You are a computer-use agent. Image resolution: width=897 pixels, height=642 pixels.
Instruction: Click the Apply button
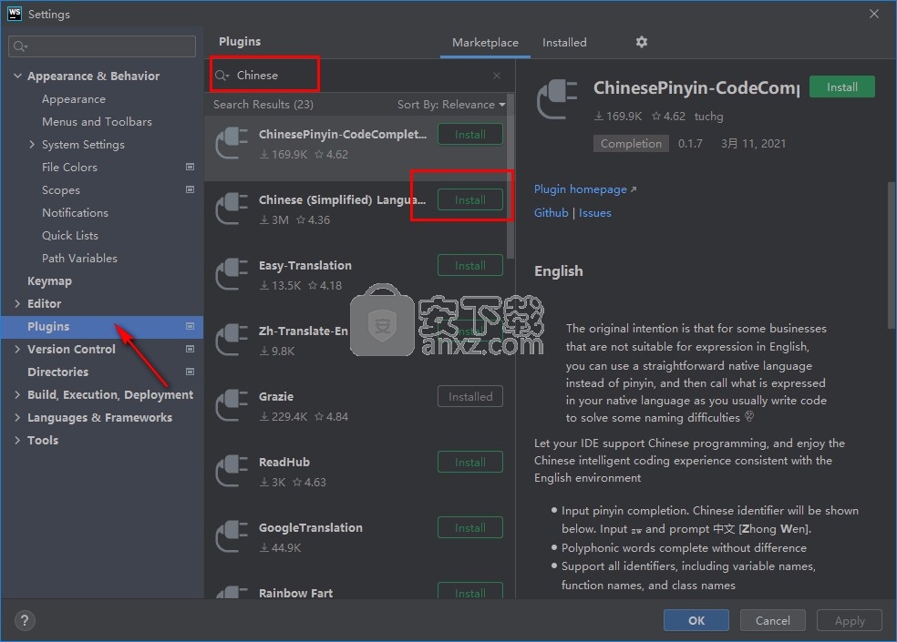850,620
